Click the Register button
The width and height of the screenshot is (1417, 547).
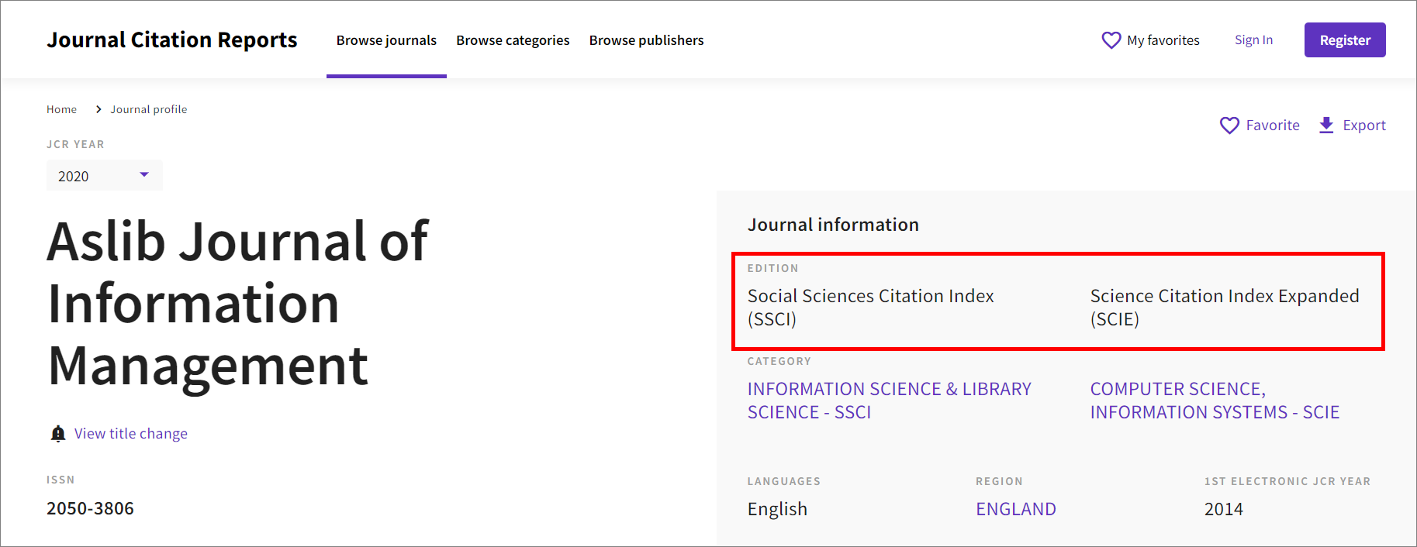1345,40
